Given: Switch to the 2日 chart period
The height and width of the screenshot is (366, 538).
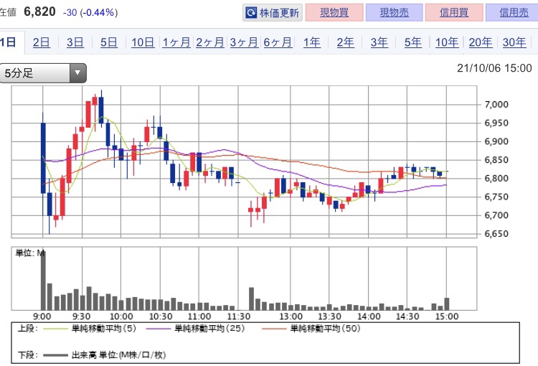Looking at the screenshot, I should (x=42, y=42).
